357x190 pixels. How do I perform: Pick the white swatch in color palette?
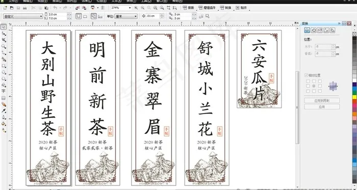354,80
